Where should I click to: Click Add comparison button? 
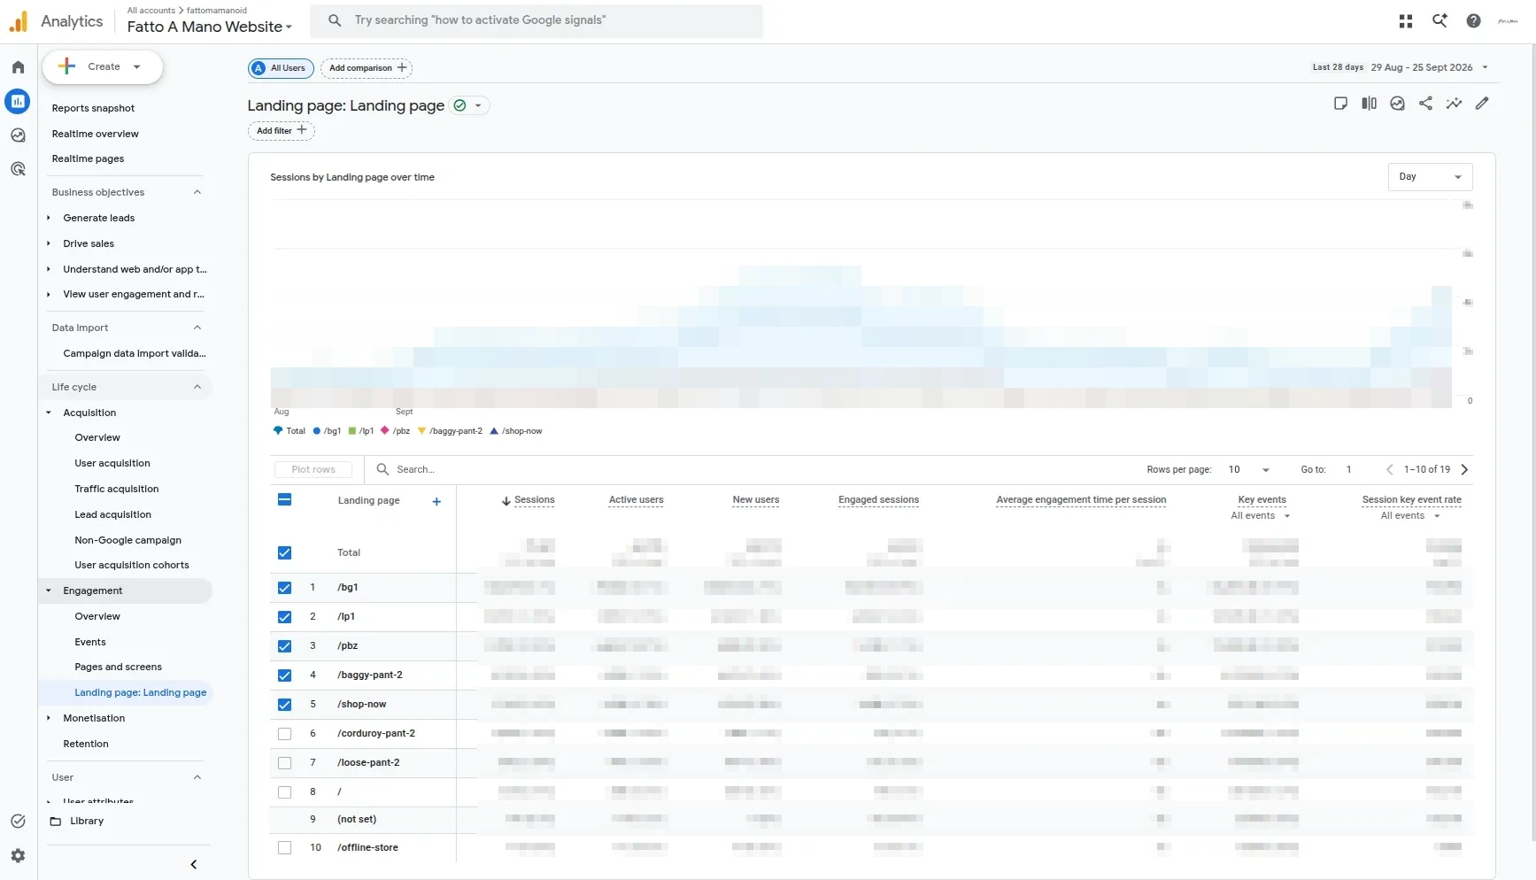[x=367, y=68]
